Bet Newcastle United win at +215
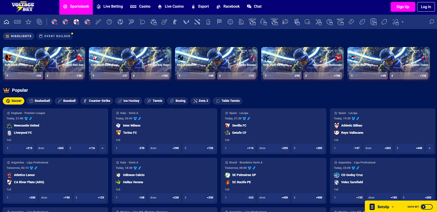Screen dimensions: 437x212 [20, 148]
